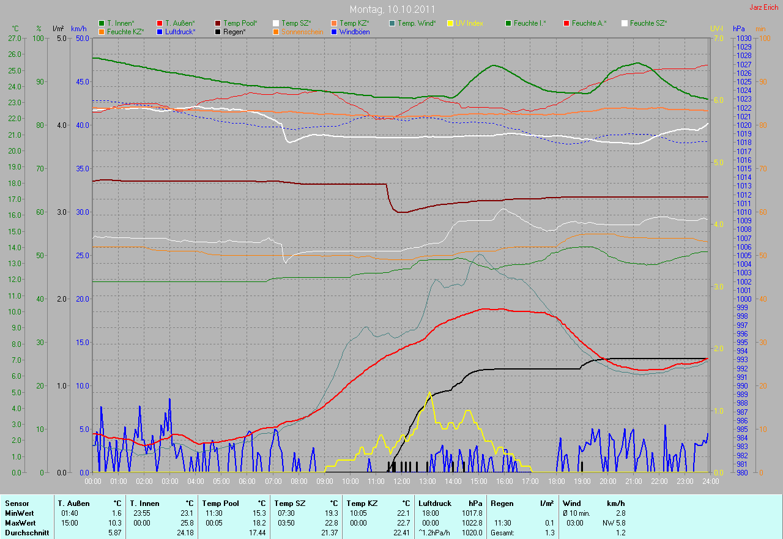Click the Wind column header in the table
This screenshot has width=783, height=539.
[572, 504]
